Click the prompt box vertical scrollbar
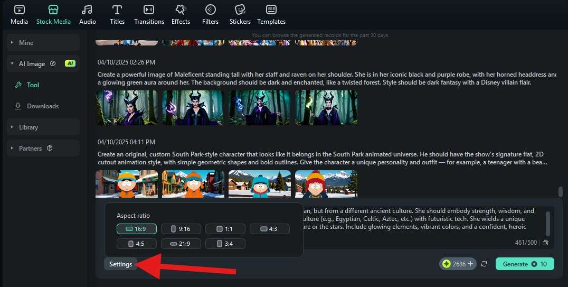Image resolution: width=568 pixels, height=287 pixels. click(x=548, y=223)
